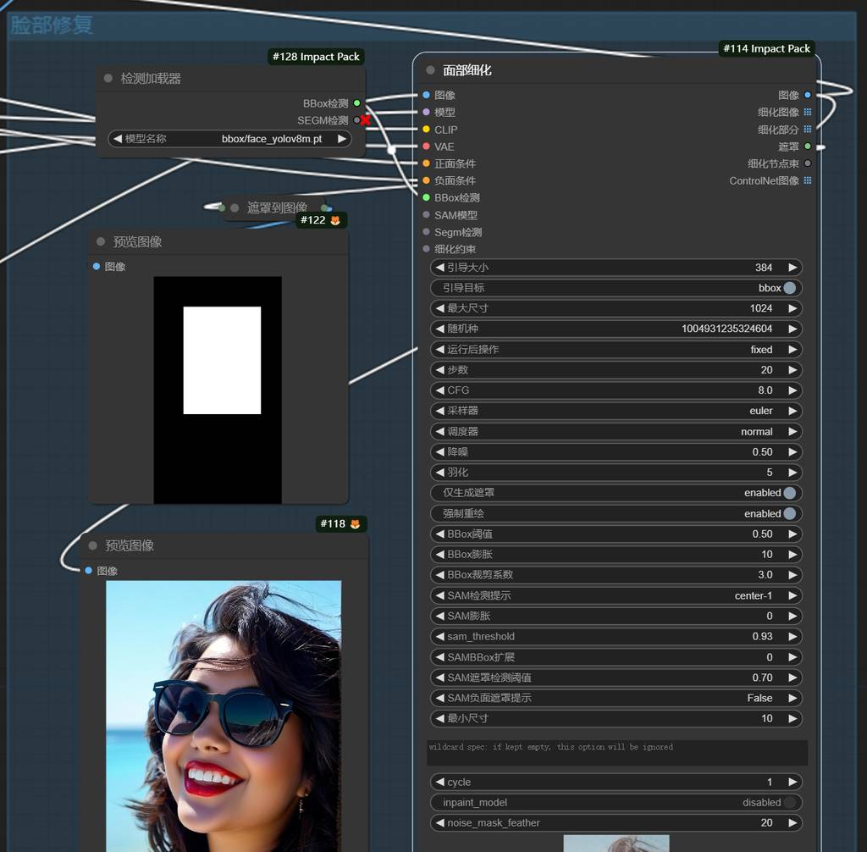Open the 采样器 euler dropdown
The image size is (867, 852).
(x=616, y=411)
